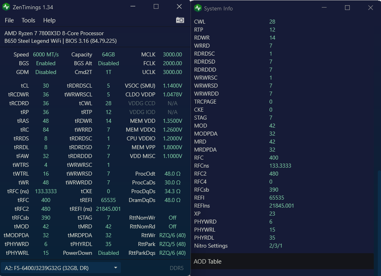Select the RFCns row in System Info
The image size is (381, 276).
tap(282, 166)
